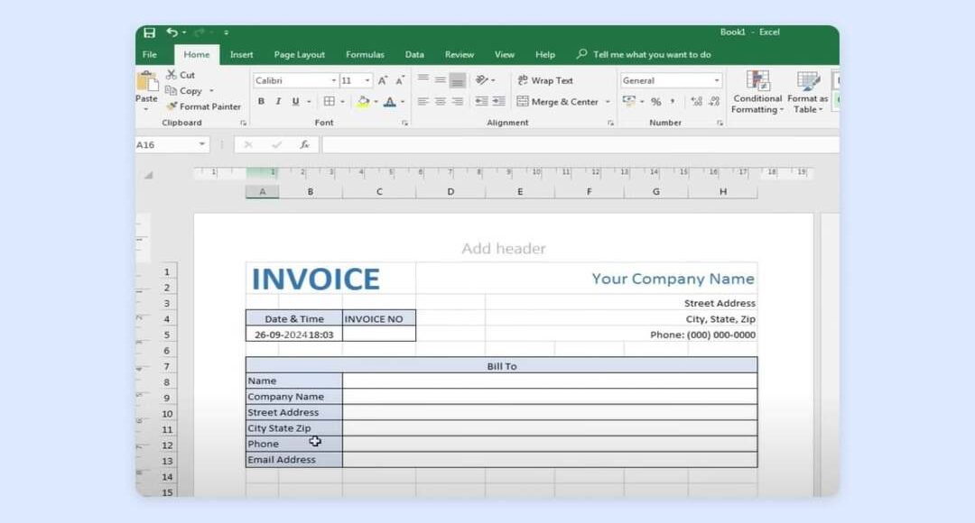Click the Add header area
975x523 pixels.
[x=503, y=249]
